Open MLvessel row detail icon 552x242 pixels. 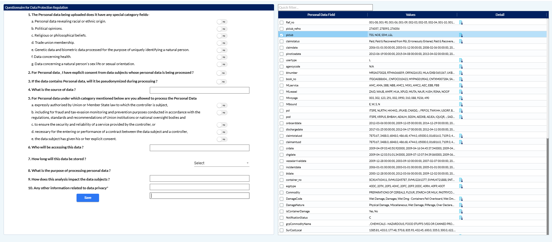point(461,92)
